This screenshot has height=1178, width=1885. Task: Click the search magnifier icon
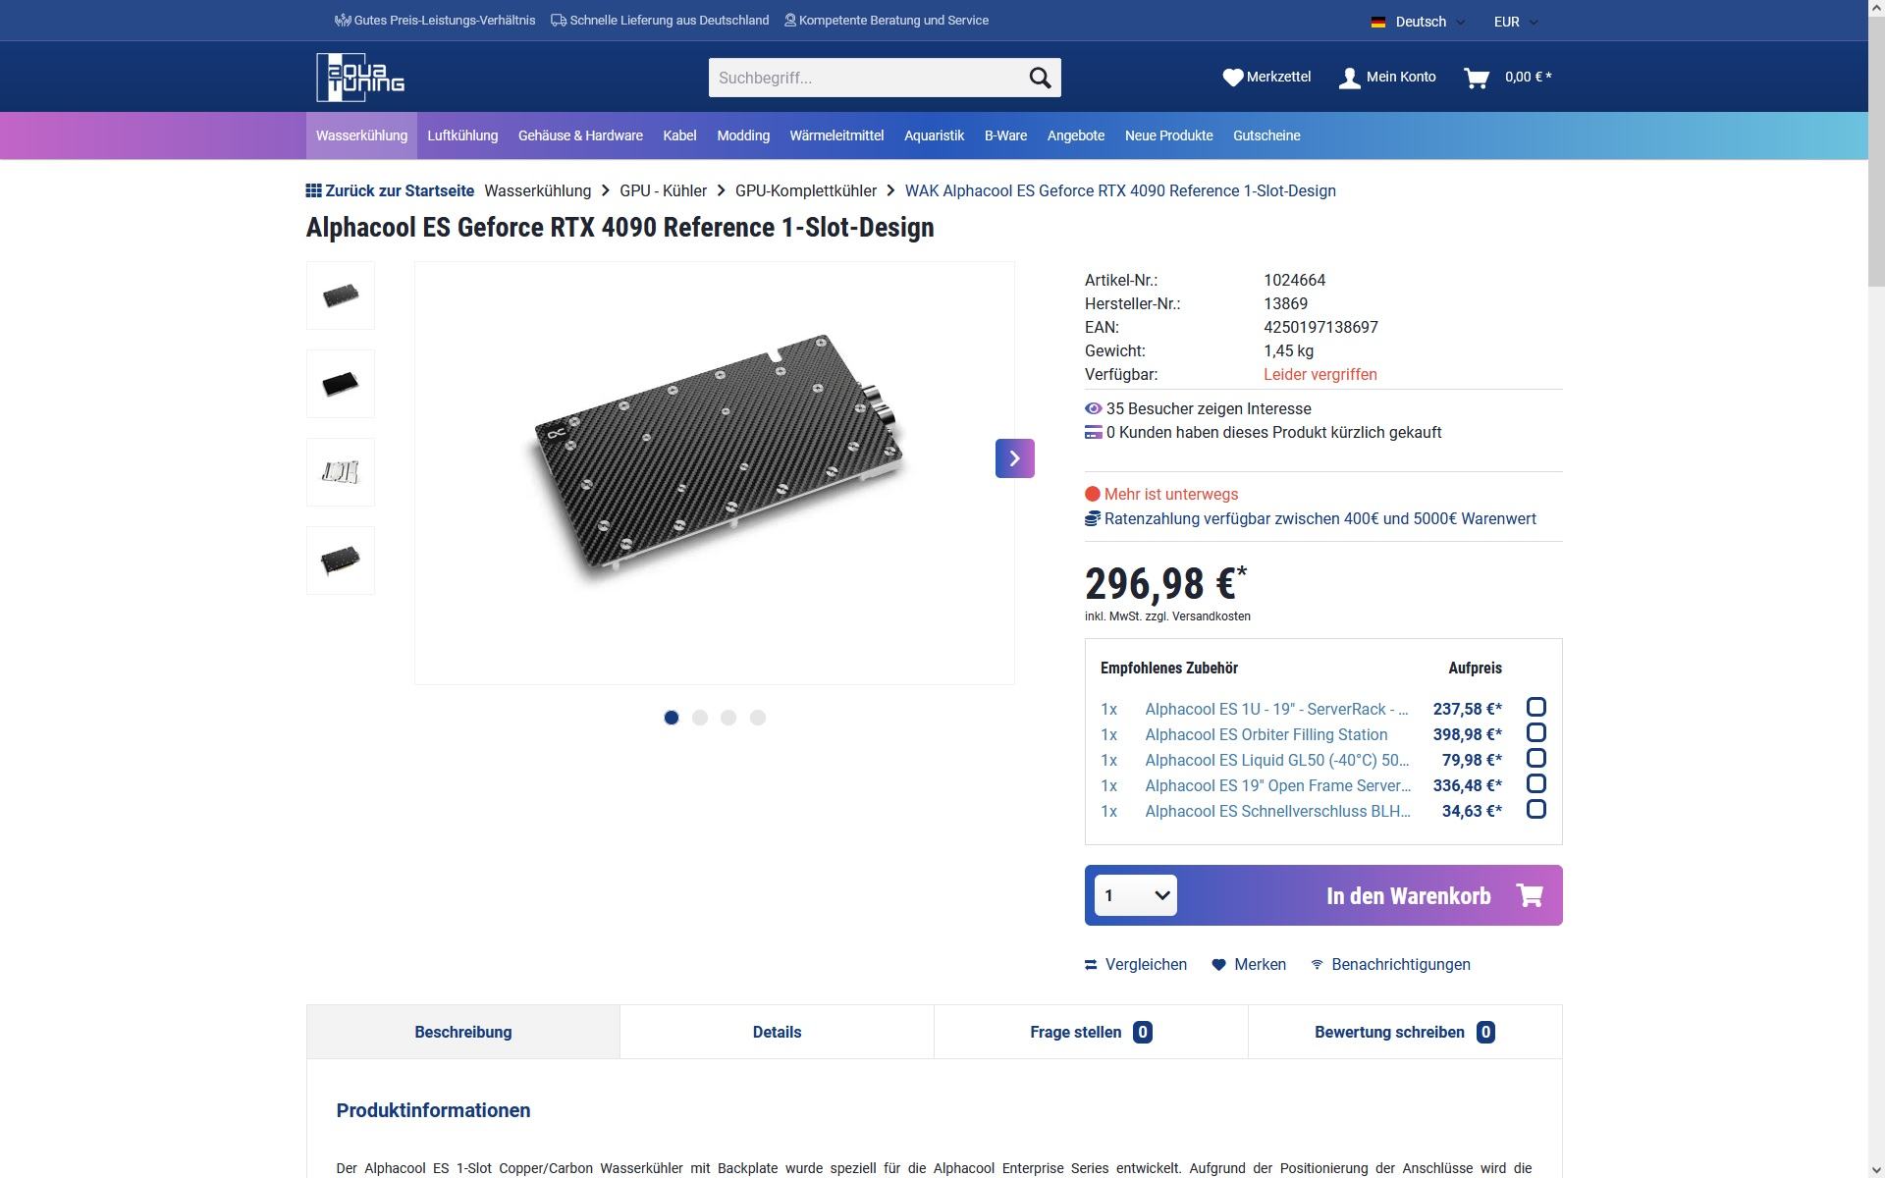(x=1040, y=78)
